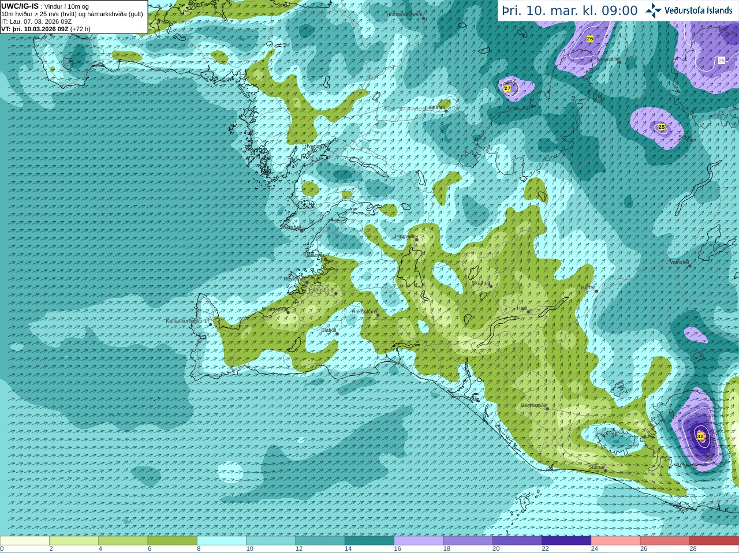This screenshot has height=553, width=739.
Task: Click the Bláfjöll station label
Action: [329, 331]
